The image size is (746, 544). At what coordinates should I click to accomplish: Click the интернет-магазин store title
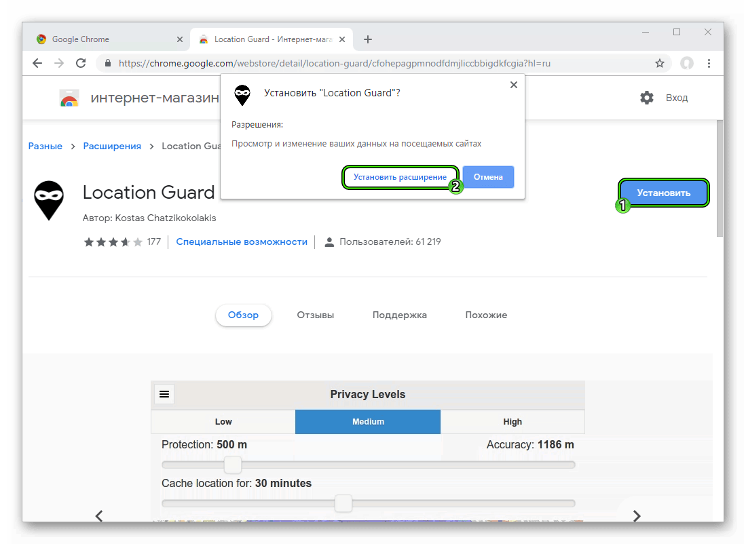(x=155, y=98)
